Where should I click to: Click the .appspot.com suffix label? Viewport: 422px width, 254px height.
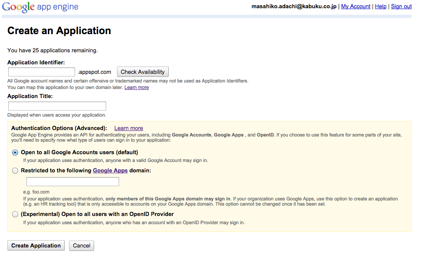94,72
